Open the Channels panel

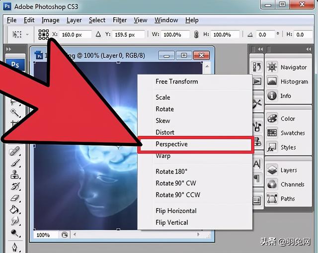[x=286, y=184]
